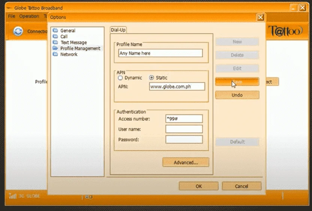Open Call settings in the tree
The height and width of the screenshot is (211, 312).
click(64, 37)
